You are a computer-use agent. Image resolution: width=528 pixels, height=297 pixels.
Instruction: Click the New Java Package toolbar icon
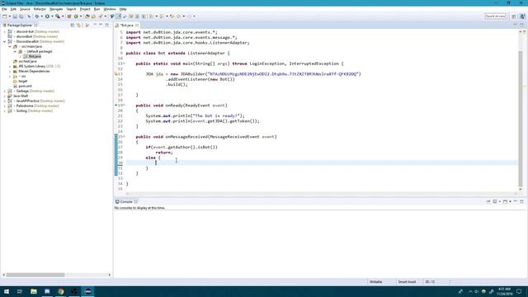coord(69,16)
